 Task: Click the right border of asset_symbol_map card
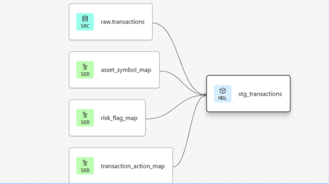[x=160, y=70]
